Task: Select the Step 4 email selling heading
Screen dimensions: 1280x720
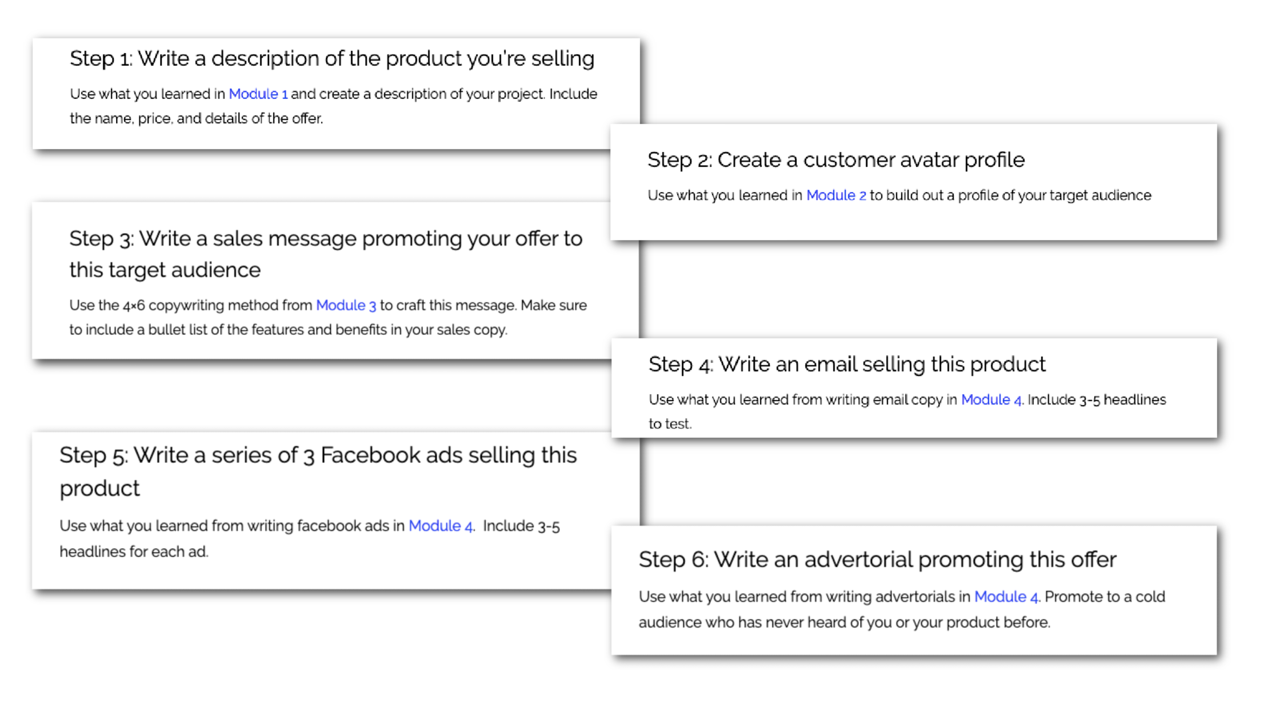Action: (847, 364)
